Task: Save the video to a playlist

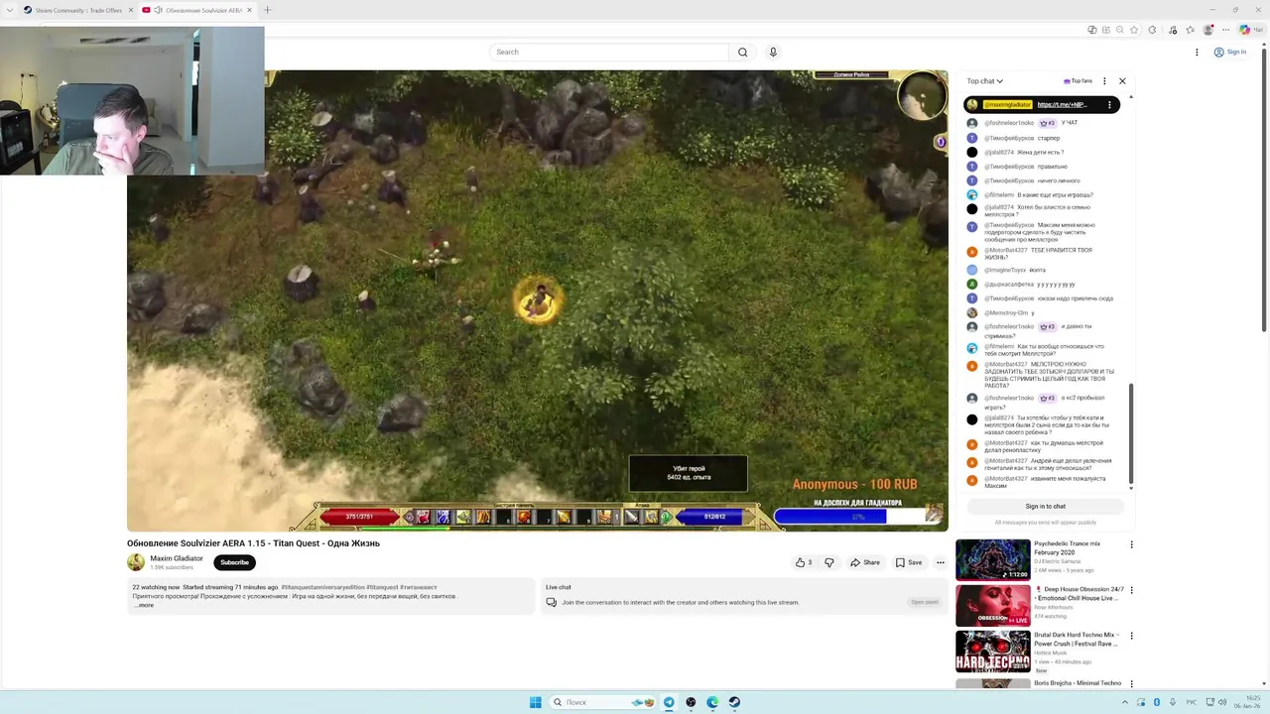Action: (909, 562)
